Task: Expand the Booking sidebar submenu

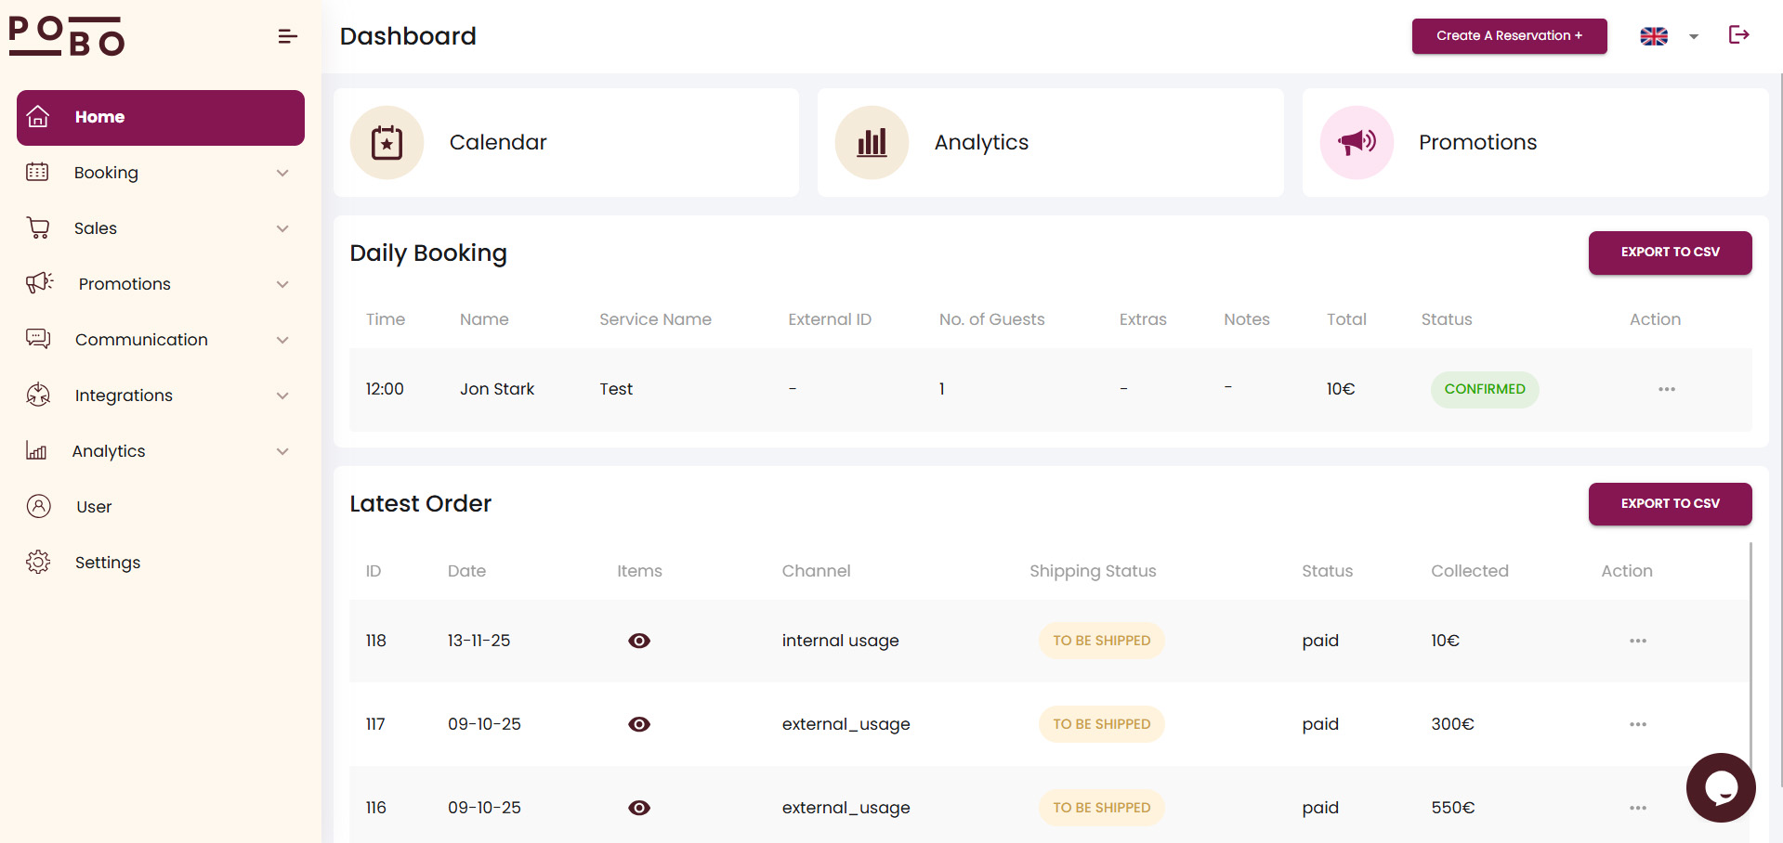Action: [282, 173]
